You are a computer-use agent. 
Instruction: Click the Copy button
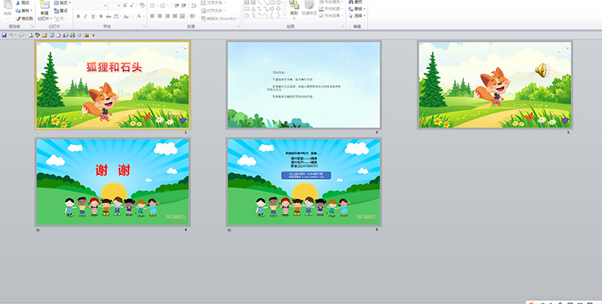(x=25, y=10)
